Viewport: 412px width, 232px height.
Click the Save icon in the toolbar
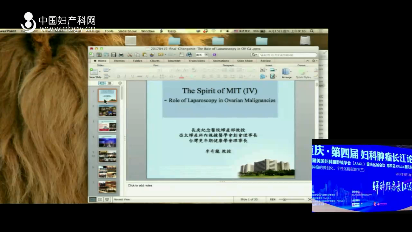click(114, 55)
